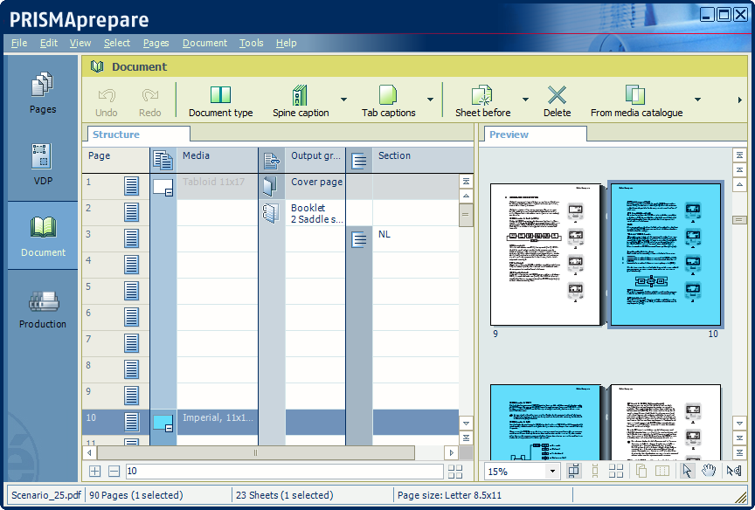Screen dimensions: 755x510
Task: Open the Tools menu
Action: click(x=252, y=43)
